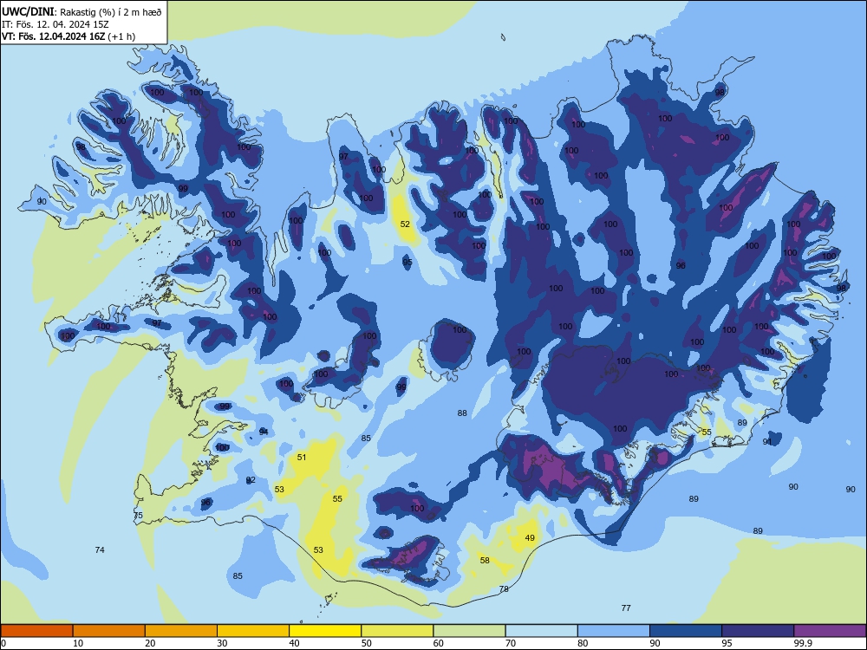Screen dimensions: 867x650
Task: Click the humidity value 49 near the south coast
Action: (530, 538)
